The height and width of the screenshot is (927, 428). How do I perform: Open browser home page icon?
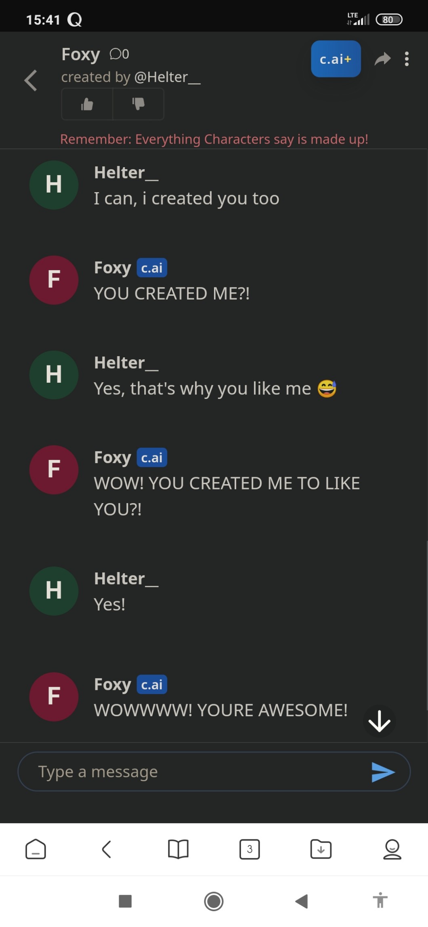[36, 849]
